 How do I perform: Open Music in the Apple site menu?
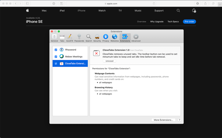[138, 10]
